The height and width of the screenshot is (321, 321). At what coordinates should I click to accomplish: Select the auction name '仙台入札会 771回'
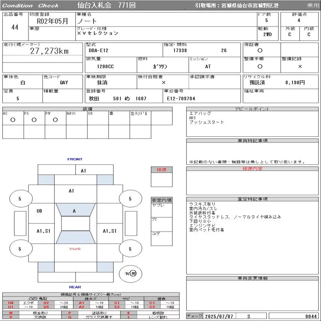(x=106, y=5)
